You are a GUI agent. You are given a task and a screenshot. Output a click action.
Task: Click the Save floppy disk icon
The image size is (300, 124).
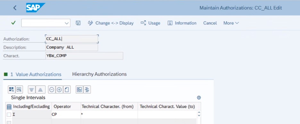(78, 23)
